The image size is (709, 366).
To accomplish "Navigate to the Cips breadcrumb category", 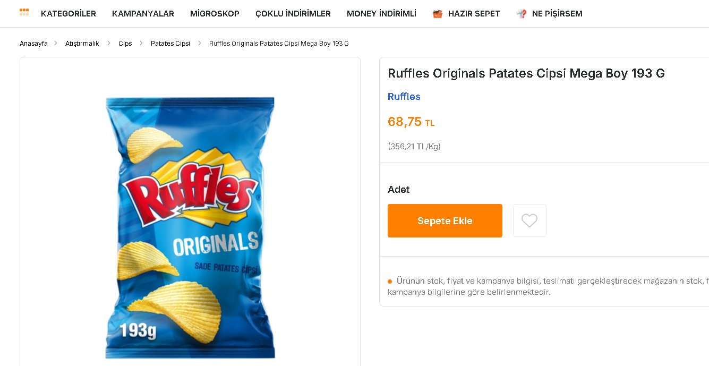I will pos(125,44).
